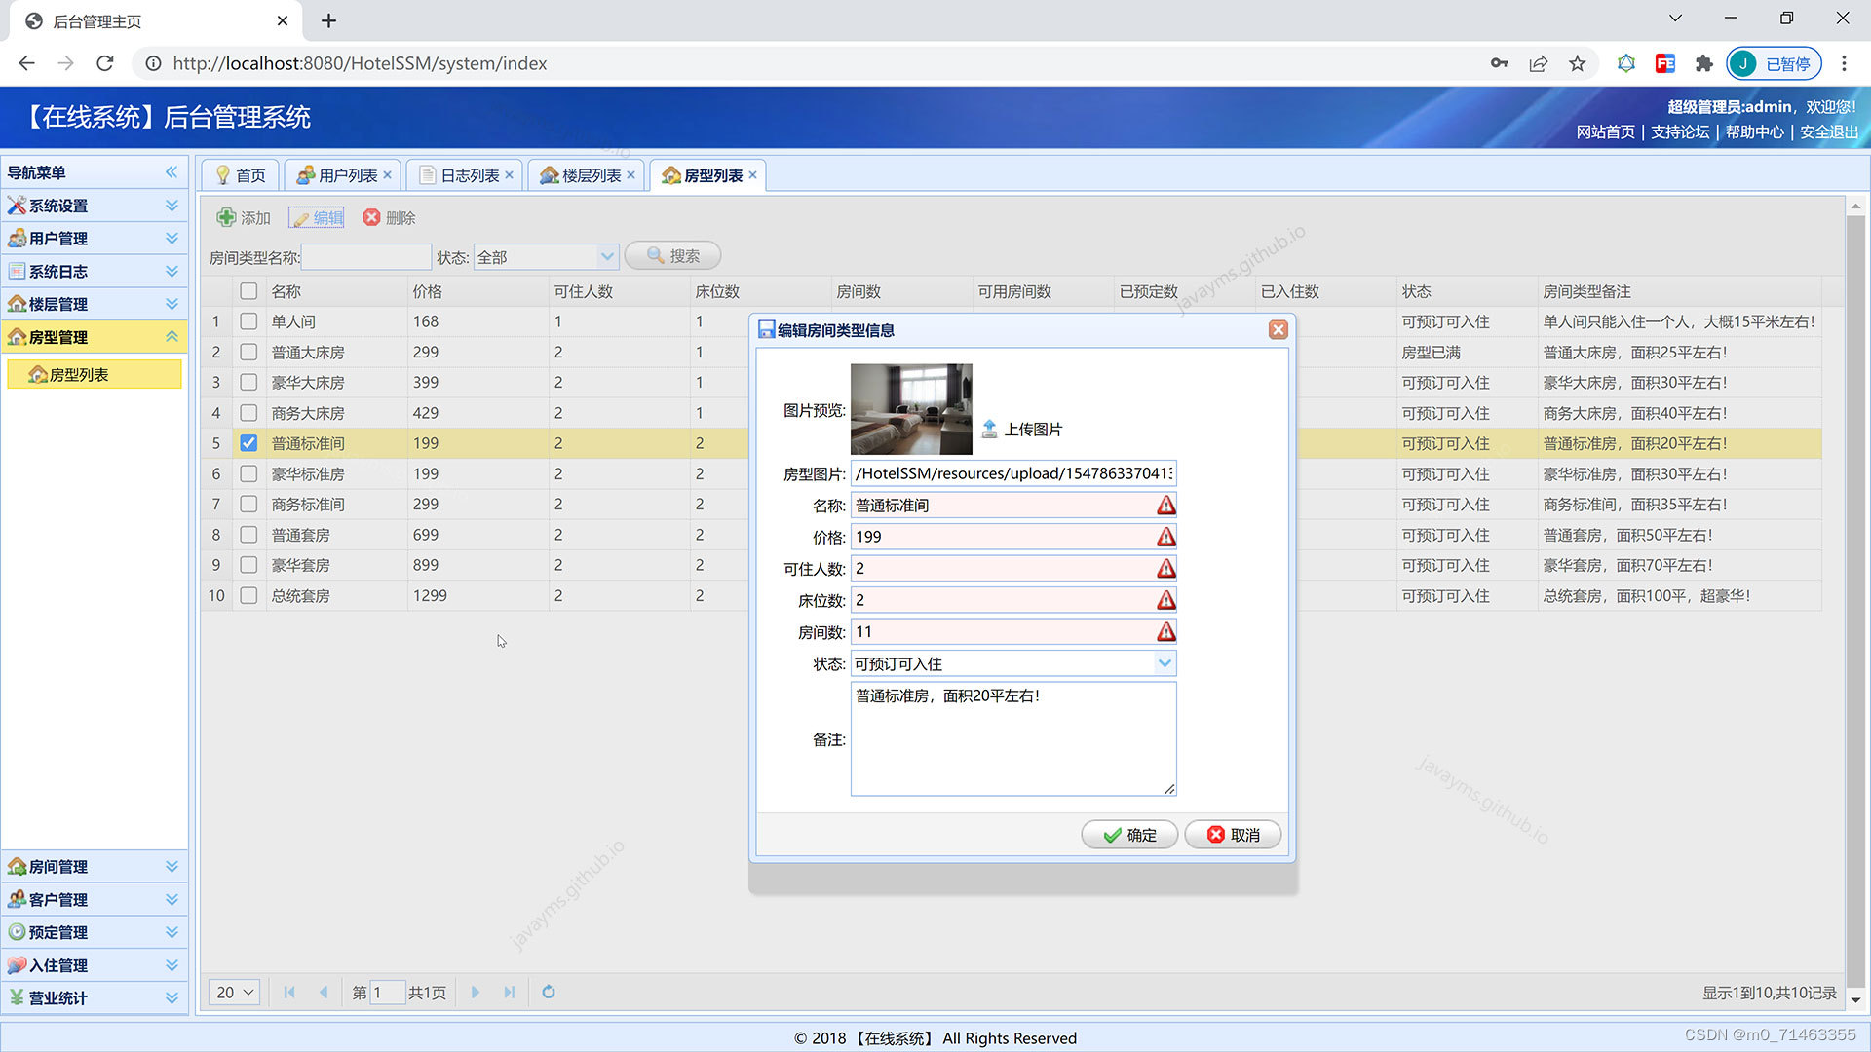Open the page size 20 dropdown
The image size is (1871, 1052).
[234, 992]
